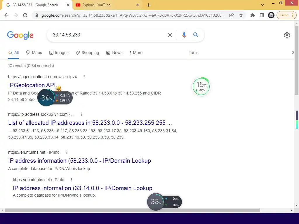The height and width of the screenshot is (224, 299).
Task: Click the Google logo
Action: point(20,35)
